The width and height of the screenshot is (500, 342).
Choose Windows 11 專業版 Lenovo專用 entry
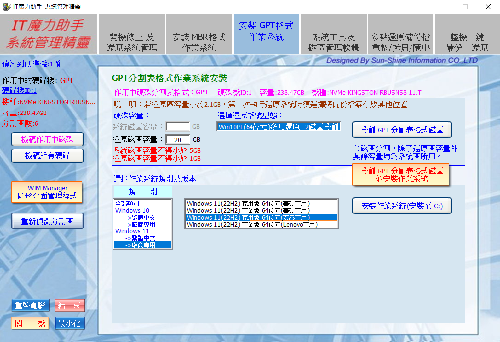(251, 225)
